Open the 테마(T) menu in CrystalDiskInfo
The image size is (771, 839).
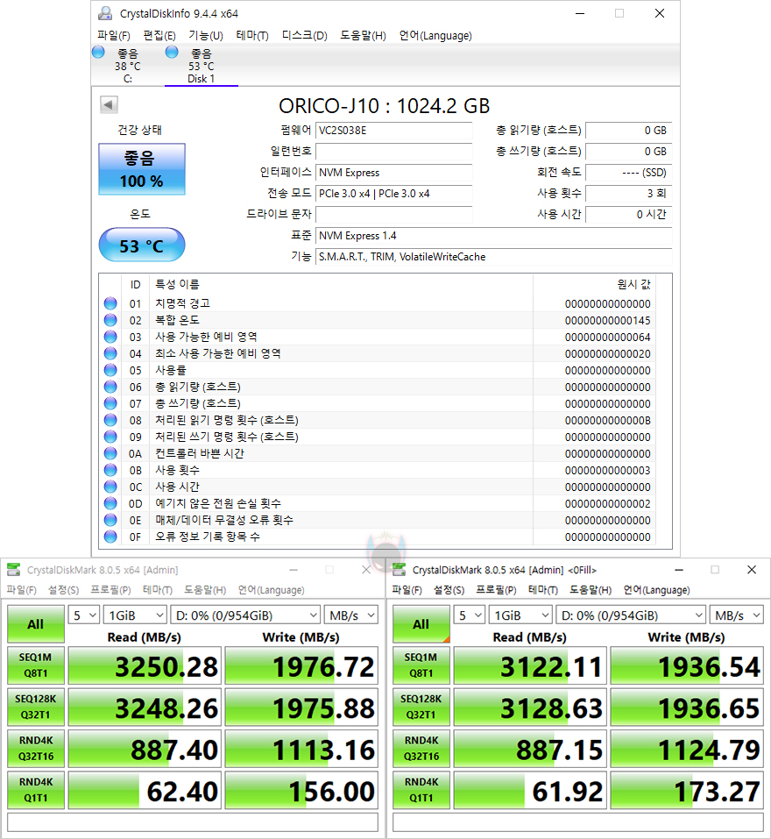tap(252, 36)
